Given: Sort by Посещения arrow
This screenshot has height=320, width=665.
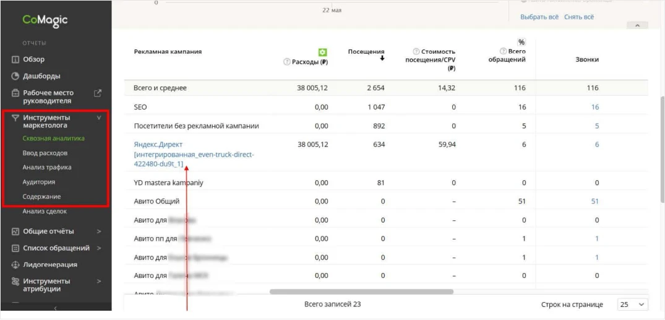Looking at the screenshot, I should [x=382, y=59].
